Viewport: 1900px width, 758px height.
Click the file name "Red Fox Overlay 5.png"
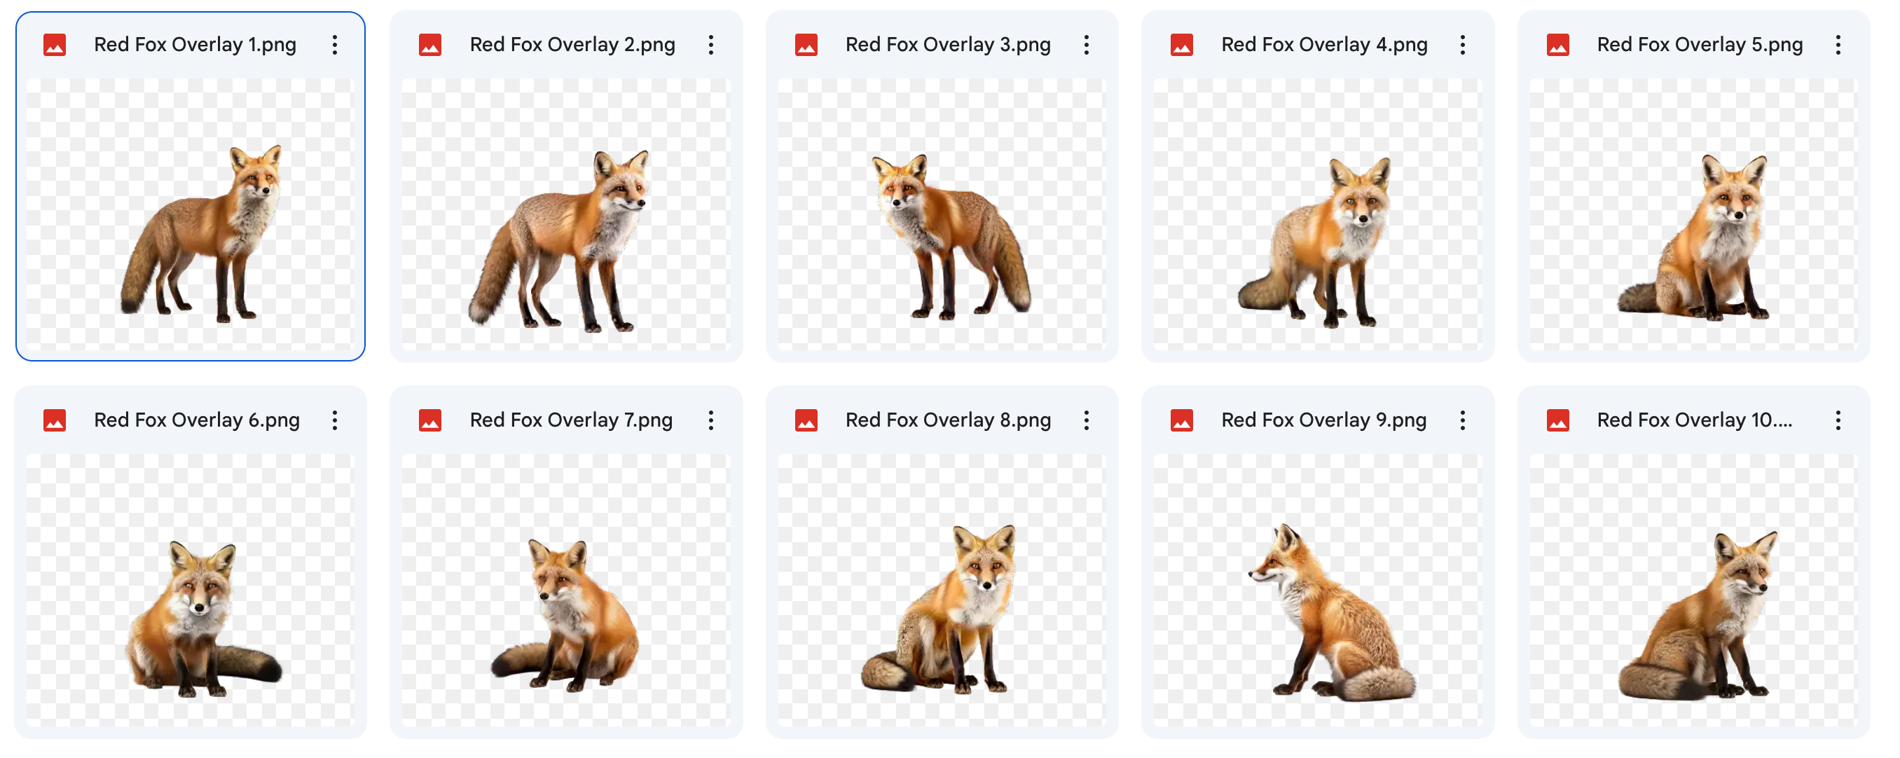(1700, 45)
